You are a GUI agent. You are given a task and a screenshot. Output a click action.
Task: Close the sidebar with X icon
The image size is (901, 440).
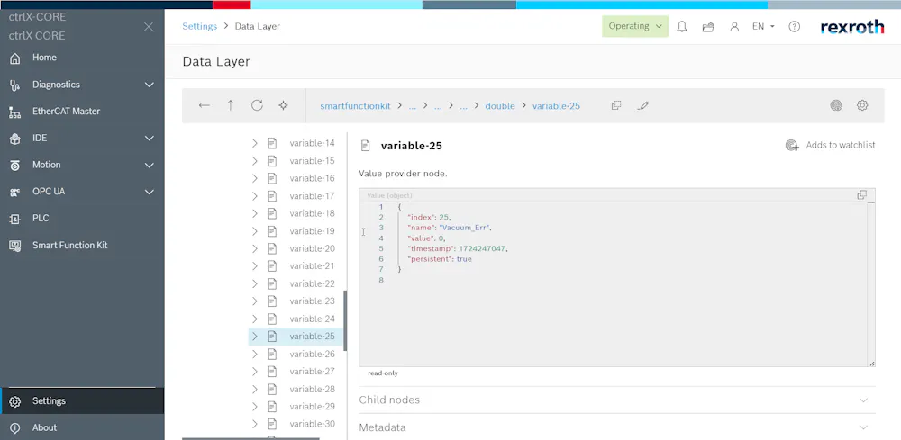[149, 26]
